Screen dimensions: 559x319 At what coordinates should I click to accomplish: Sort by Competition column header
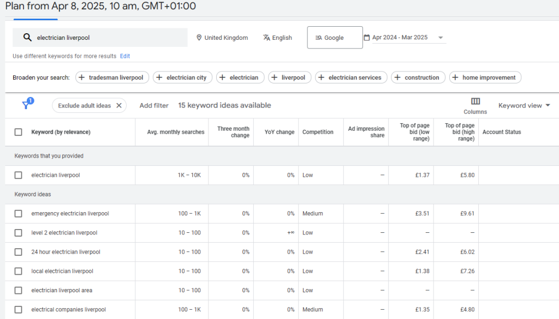coord(318,132)
